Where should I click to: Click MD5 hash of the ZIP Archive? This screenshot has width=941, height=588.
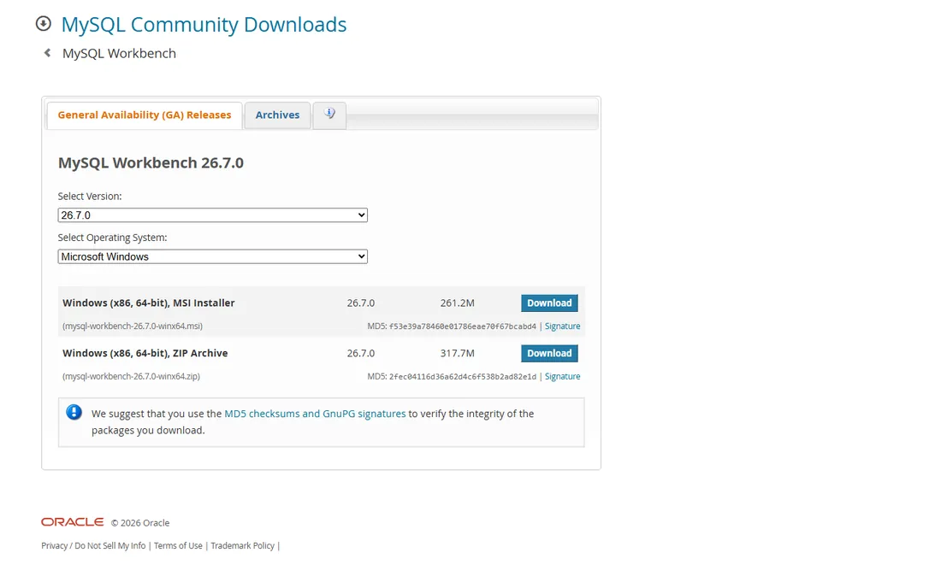(x=463, y=377)
